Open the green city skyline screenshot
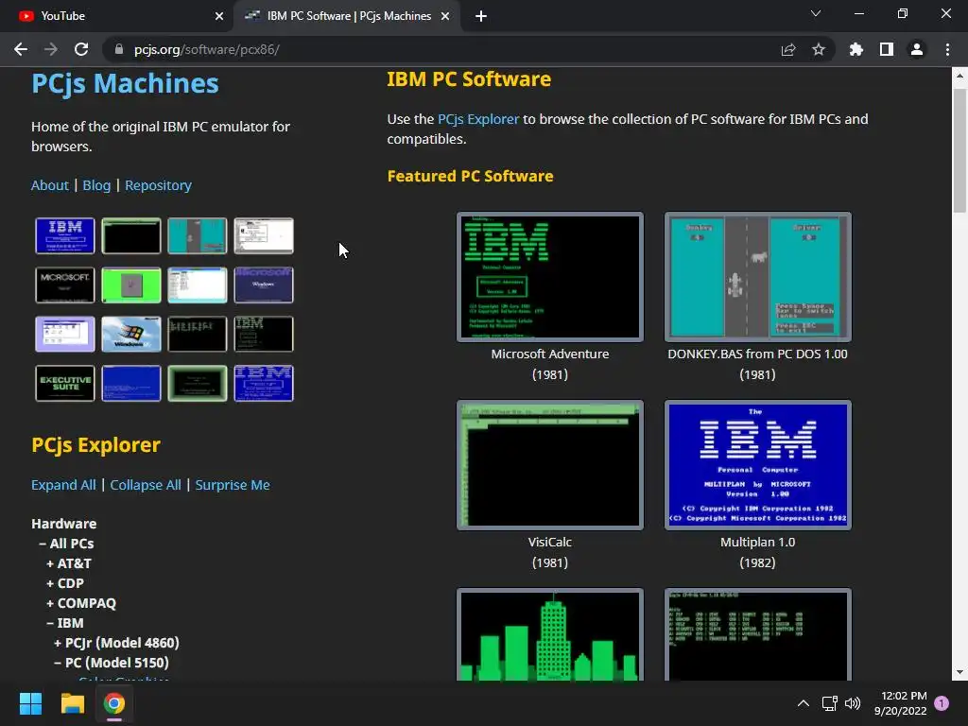Viewport: 968px width, 726px height. 550,634
